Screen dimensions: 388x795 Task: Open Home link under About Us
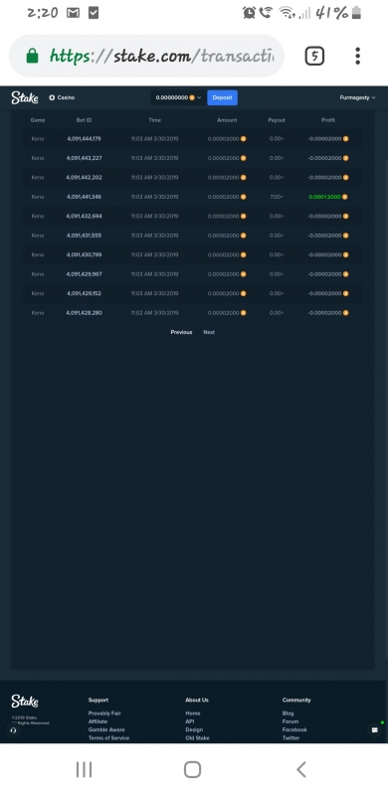pyautogui.click(x=193, y=714)
